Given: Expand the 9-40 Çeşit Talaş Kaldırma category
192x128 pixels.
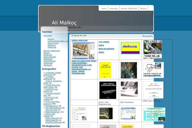Looking at the screenshot, I should click(44, 102).
